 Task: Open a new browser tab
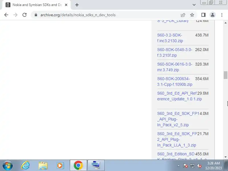[x=77, y=5]
